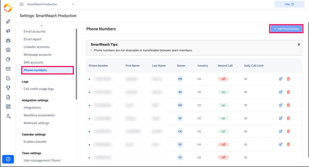Toggle Record Call on badge for SP
Screen dimensions: 309x167
[223, 118]
